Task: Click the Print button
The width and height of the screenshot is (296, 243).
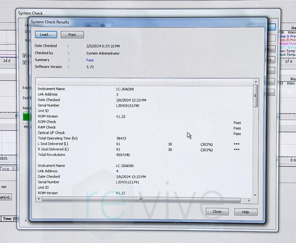Action: coord(72,35)
